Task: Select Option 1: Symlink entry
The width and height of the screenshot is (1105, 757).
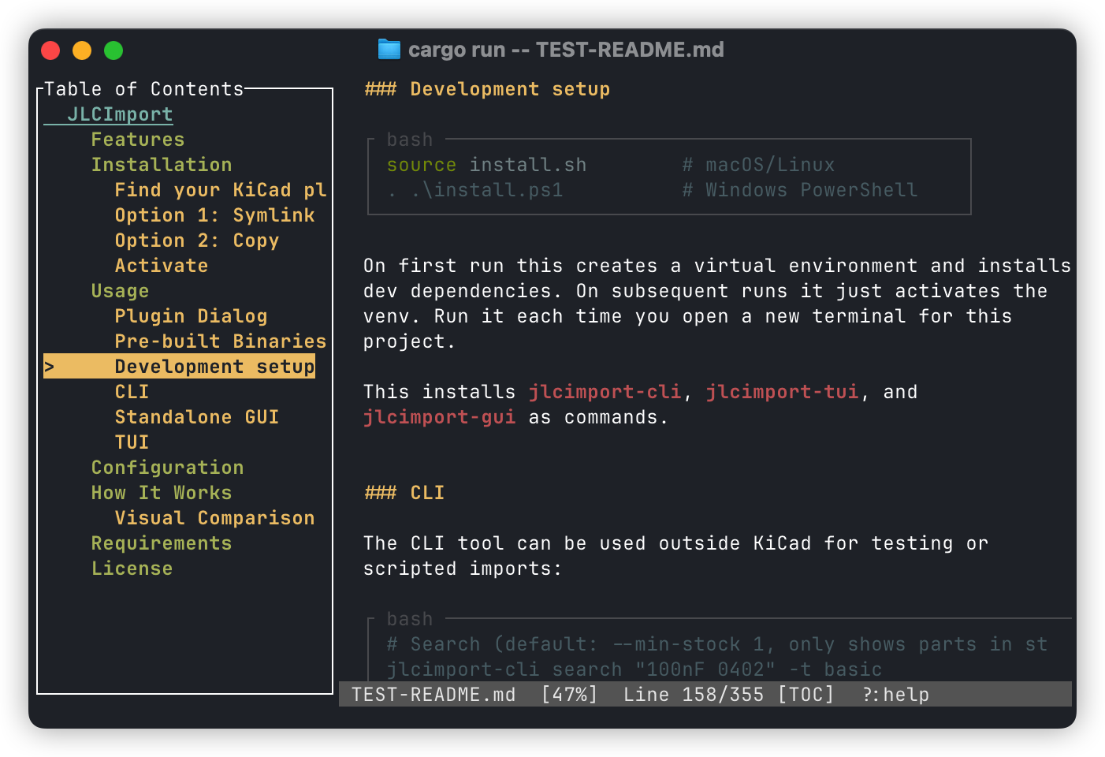Action: point(214,215)
